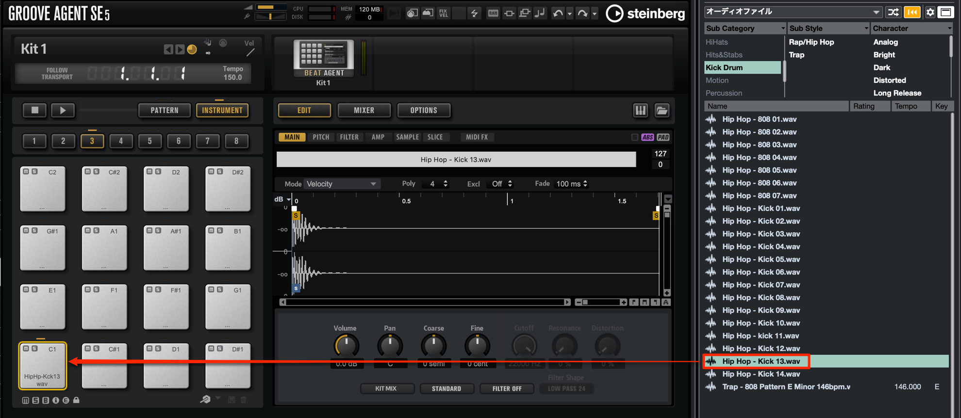The width and height of the screenshot is (961, 418).
Task: Switch to the PITCH tab
Action: pyautogui.click(x=321, y=137)
